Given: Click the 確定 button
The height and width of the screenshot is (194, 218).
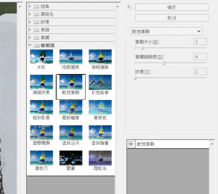Looking at the screenshot, I should [172, 7].
